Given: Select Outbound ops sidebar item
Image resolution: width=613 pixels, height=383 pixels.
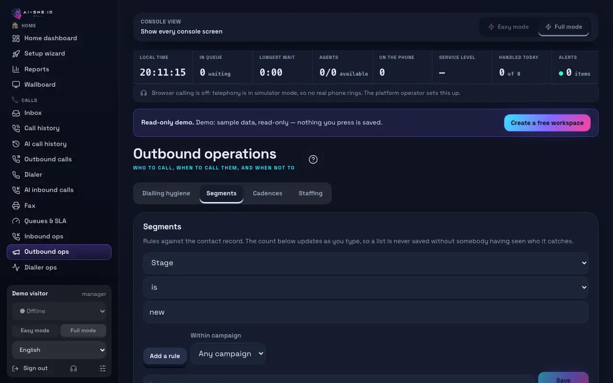Looking at the screenshot, I should (59, 252).
